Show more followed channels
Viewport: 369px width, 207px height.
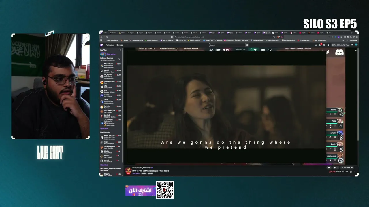(104, 129)
